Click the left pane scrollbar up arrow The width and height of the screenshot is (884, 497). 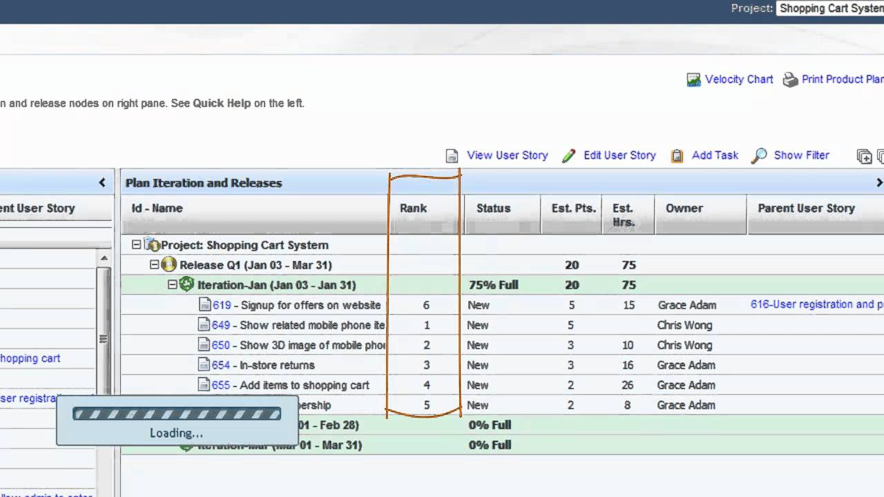[x=104, y=258]
